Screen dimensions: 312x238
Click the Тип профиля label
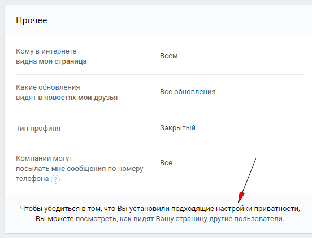[38, 129]
